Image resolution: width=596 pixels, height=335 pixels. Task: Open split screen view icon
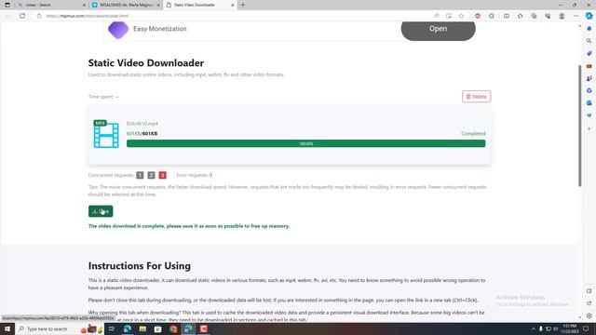(x=507, y=16)
